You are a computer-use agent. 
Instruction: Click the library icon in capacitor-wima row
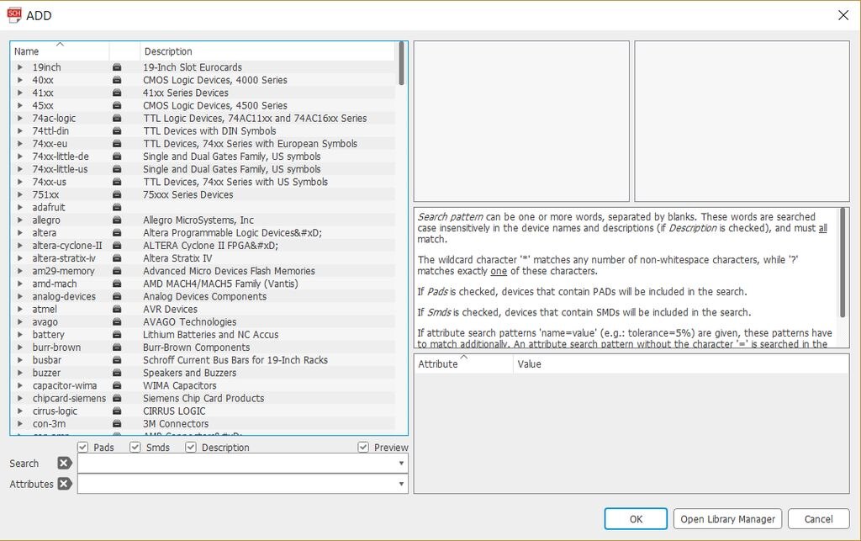tap(116, 385)
